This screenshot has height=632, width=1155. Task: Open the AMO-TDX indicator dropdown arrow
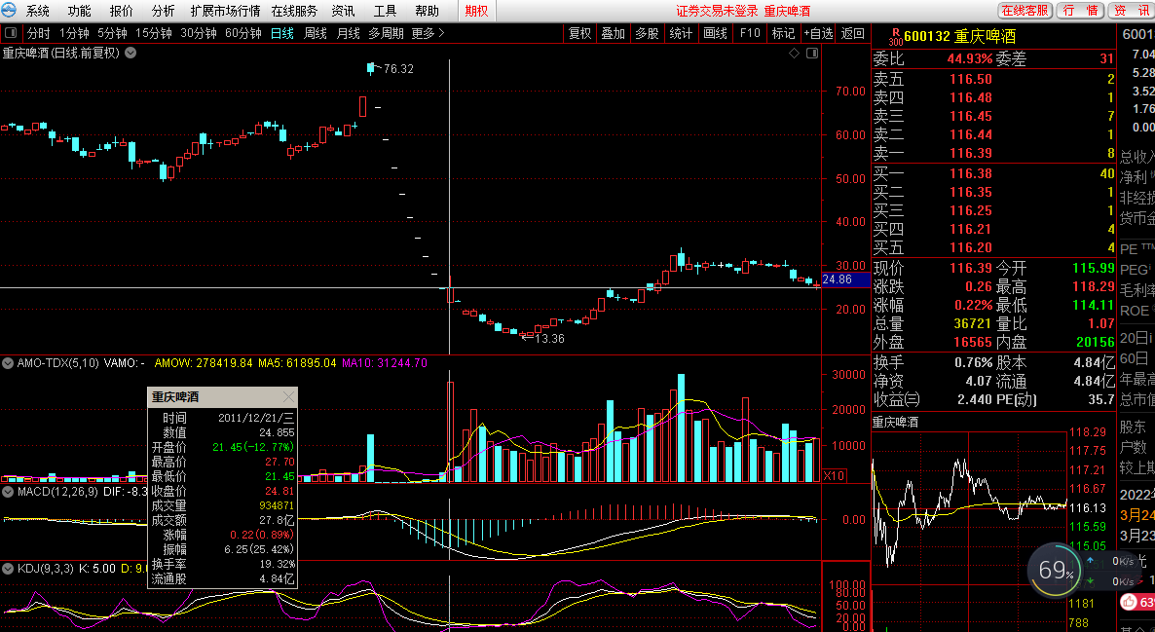click(x=9, y=363)
